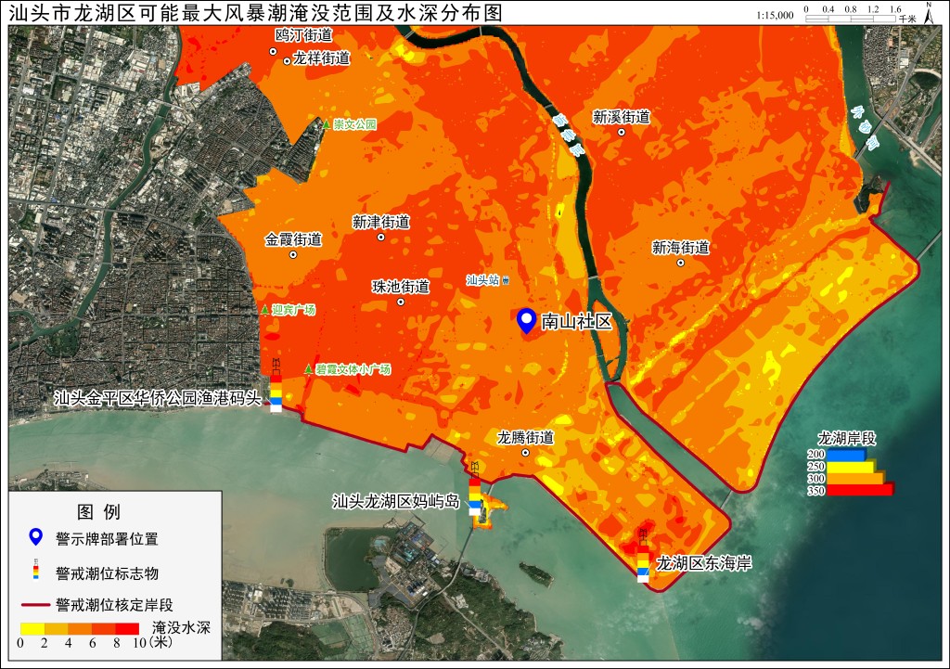
Task: Click the 鸥汀街道 label text
Action: [x=304, y=35]
